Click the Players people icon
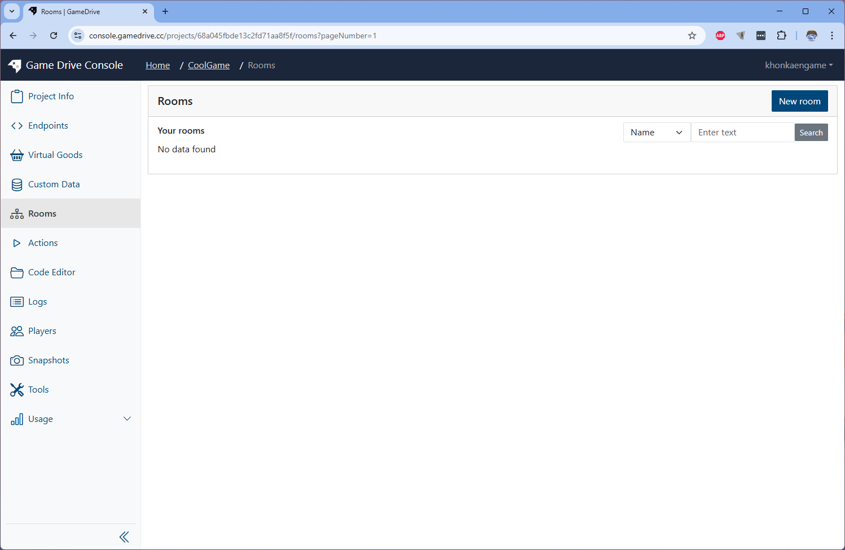This screenshot has width=845, height=550. click(x=17, y=331)
